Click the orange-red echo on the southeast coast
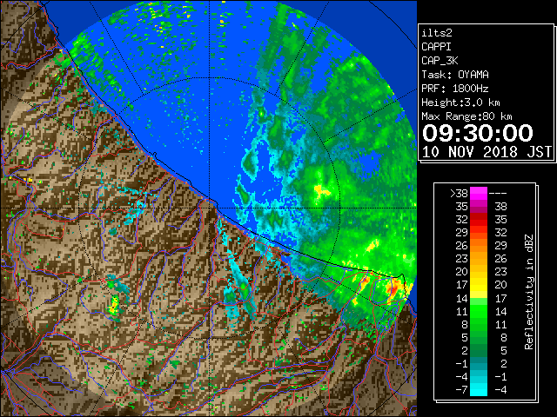Image resolution: width=557 pixels, height=417 pixels. [395, 287]
